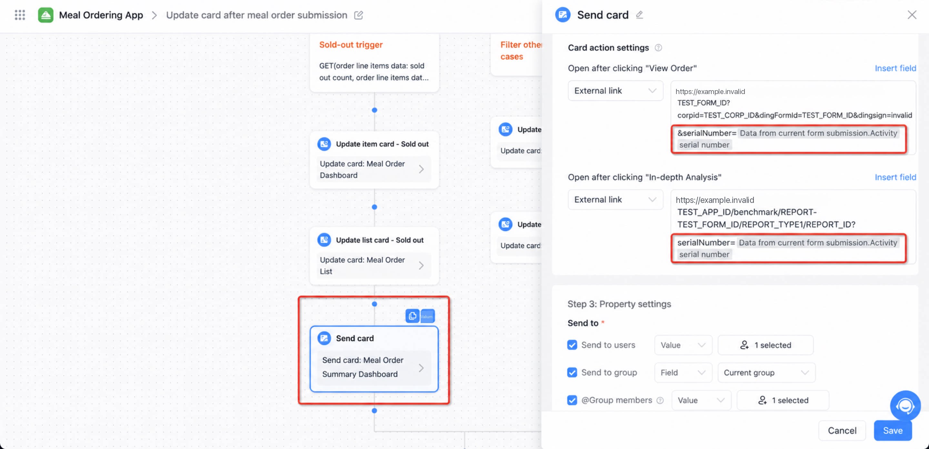Close the Send card panel

pos(912,15)
